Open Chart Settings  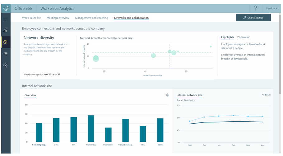[253, 17]
